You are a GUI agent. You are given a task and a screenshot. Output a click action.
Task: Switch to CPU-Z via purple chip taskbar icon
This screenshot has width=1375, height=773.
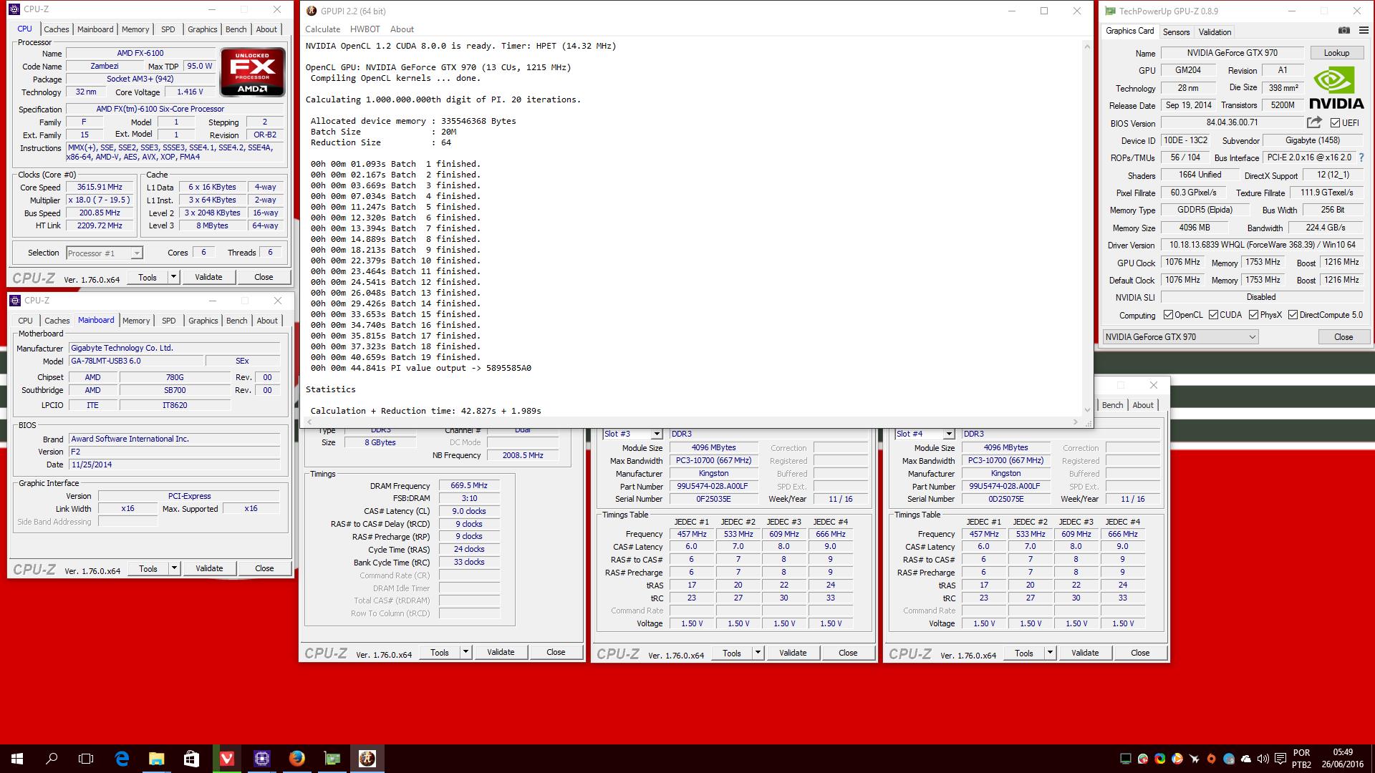tap(261, 759)
